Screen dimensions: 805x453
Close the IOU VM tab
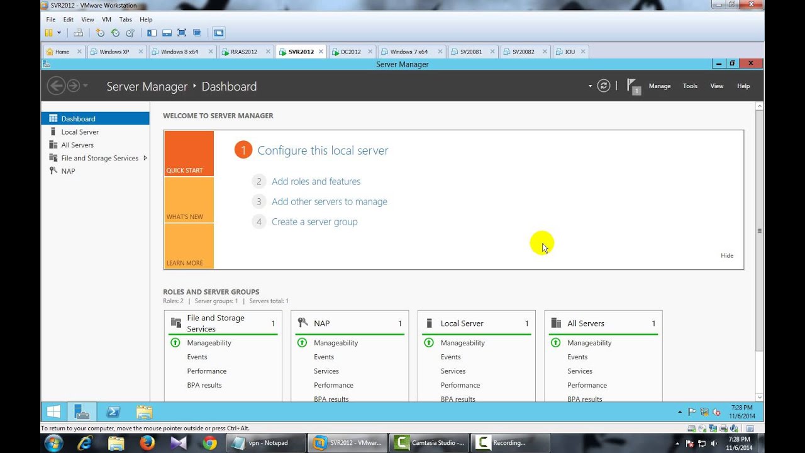pyautogui.click(x=583, y=52)
